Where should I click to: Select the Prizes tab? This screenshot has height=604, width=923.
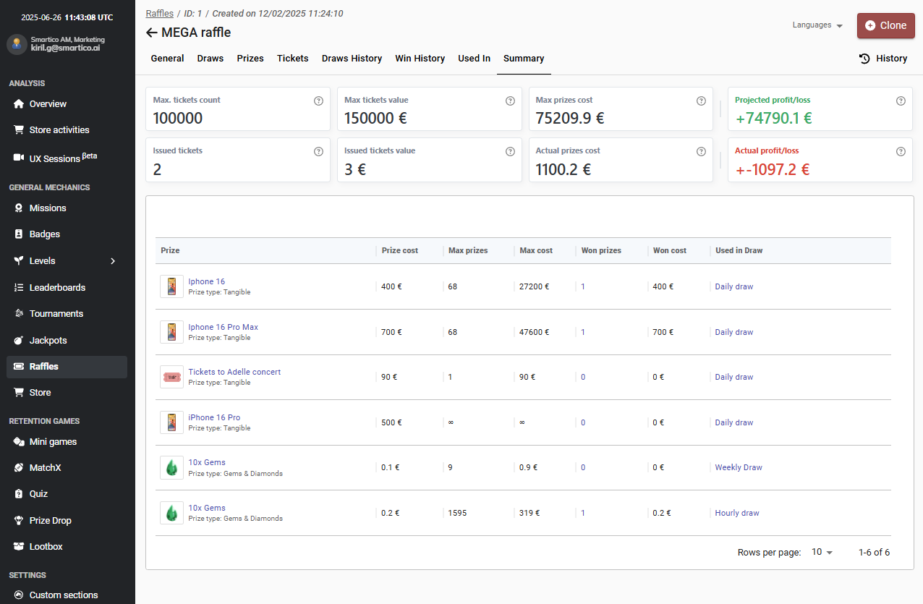250,59
